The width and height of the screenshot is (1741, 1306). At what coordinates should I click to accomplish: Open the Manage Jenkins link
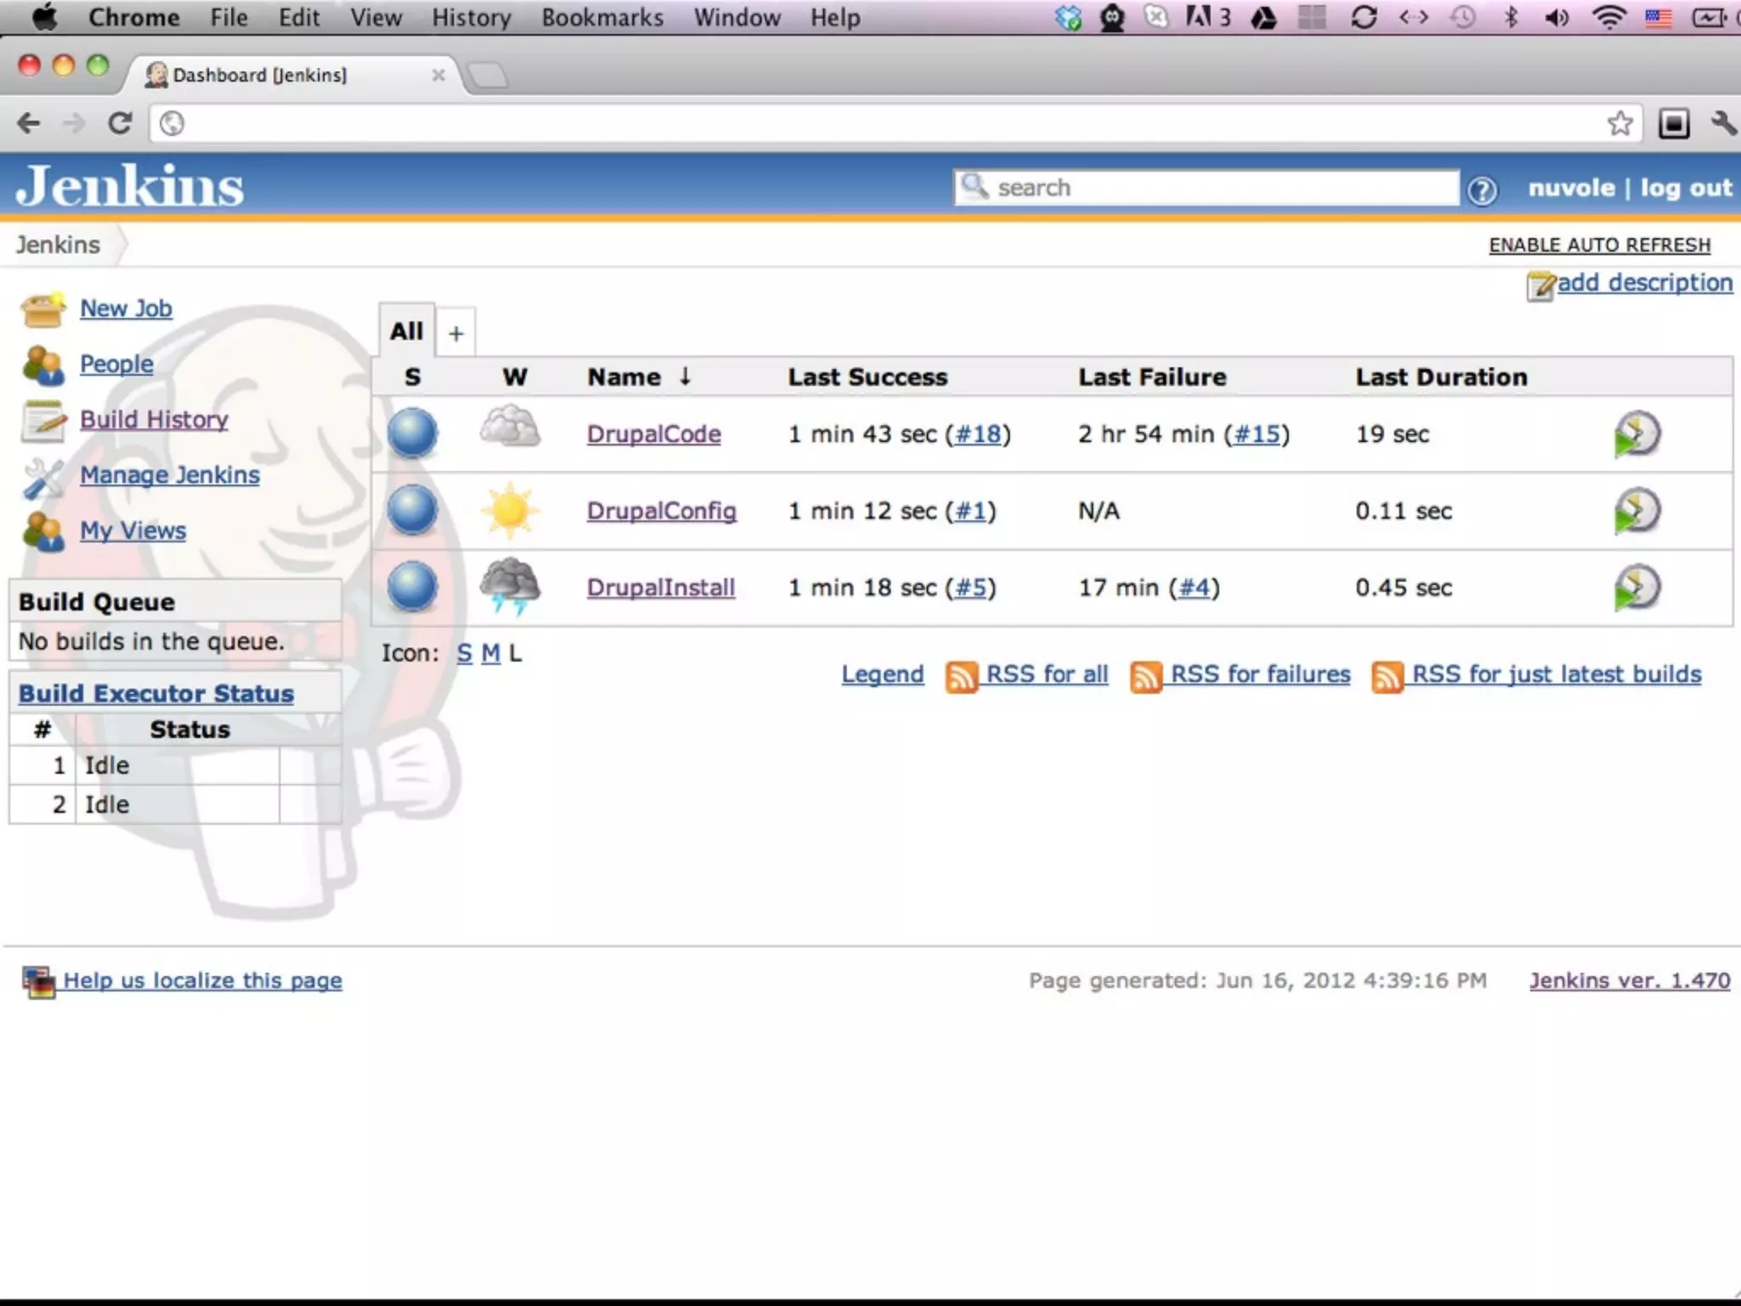pyautogui.click(x=169, y=474)
